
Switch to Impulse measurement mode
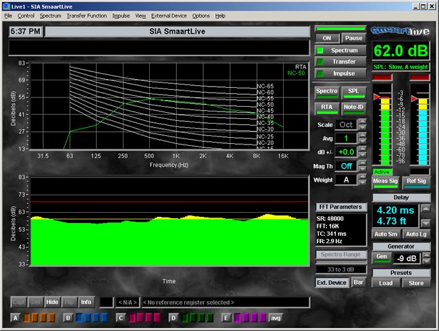340,74
